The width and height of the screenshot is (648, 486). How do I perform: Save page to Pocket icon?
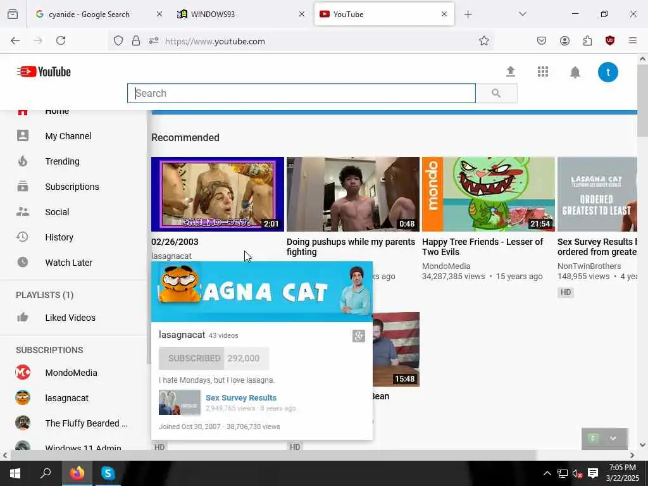click(x=542, y=40)
